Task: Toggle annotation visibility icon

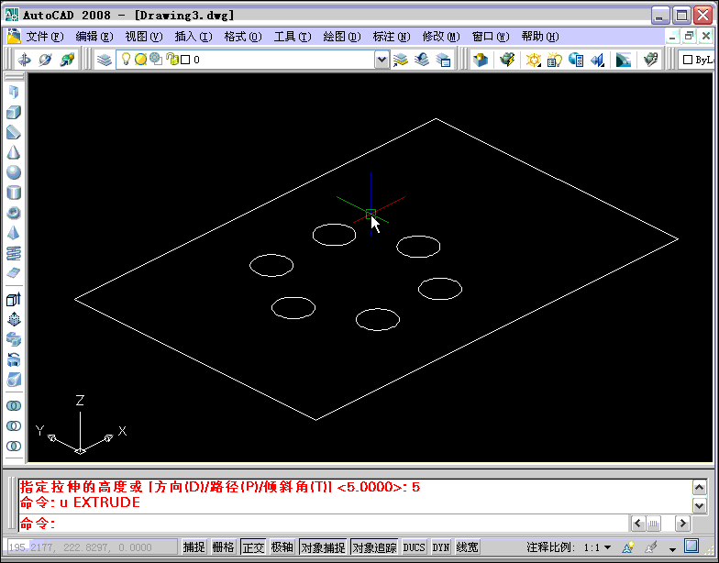Action: tap(628, 546)
